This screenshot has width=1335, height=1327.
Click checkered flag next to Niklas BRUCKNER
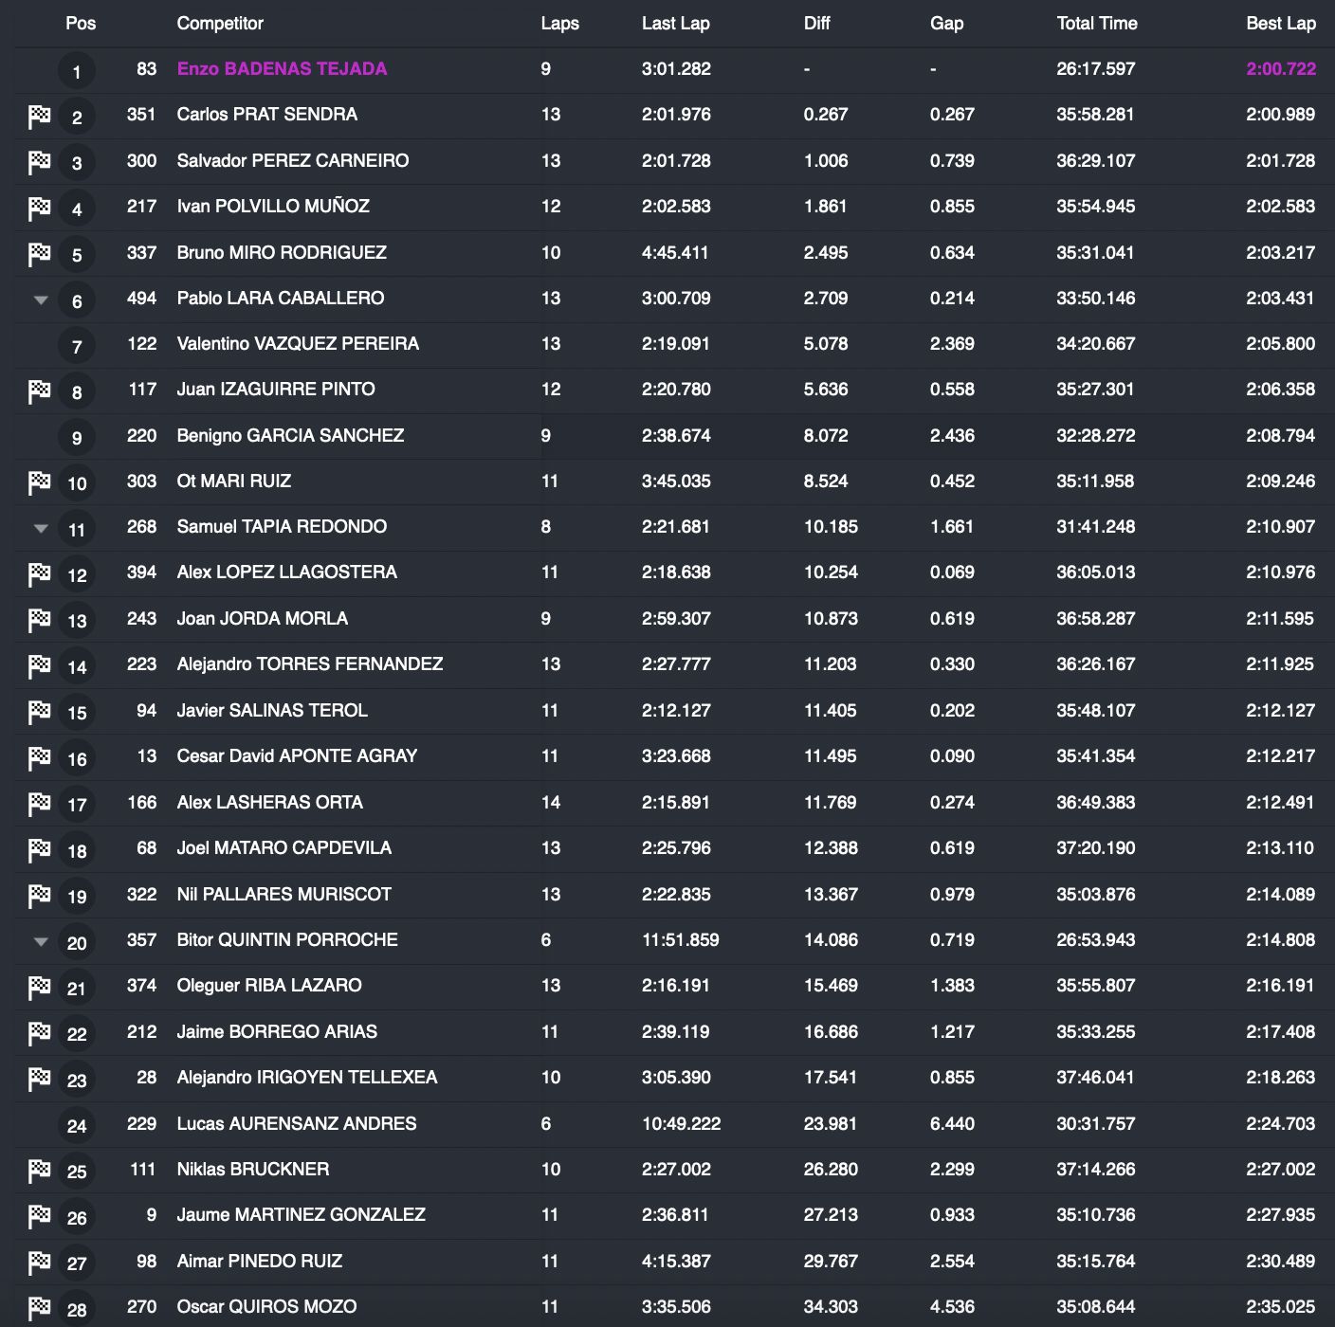pyautogui.click(x=39, y=1171)
